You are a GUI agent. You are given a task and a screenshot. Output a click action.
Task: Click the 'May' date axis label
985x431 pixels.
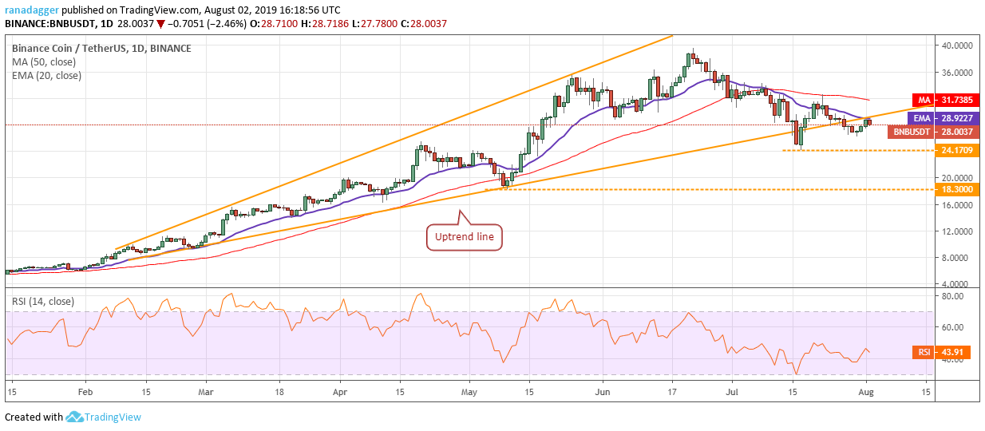coord(469,392)
